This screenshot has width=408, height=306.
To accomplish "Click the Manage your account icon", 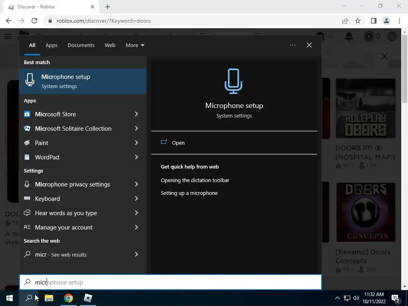I will (x=27, y=227).
